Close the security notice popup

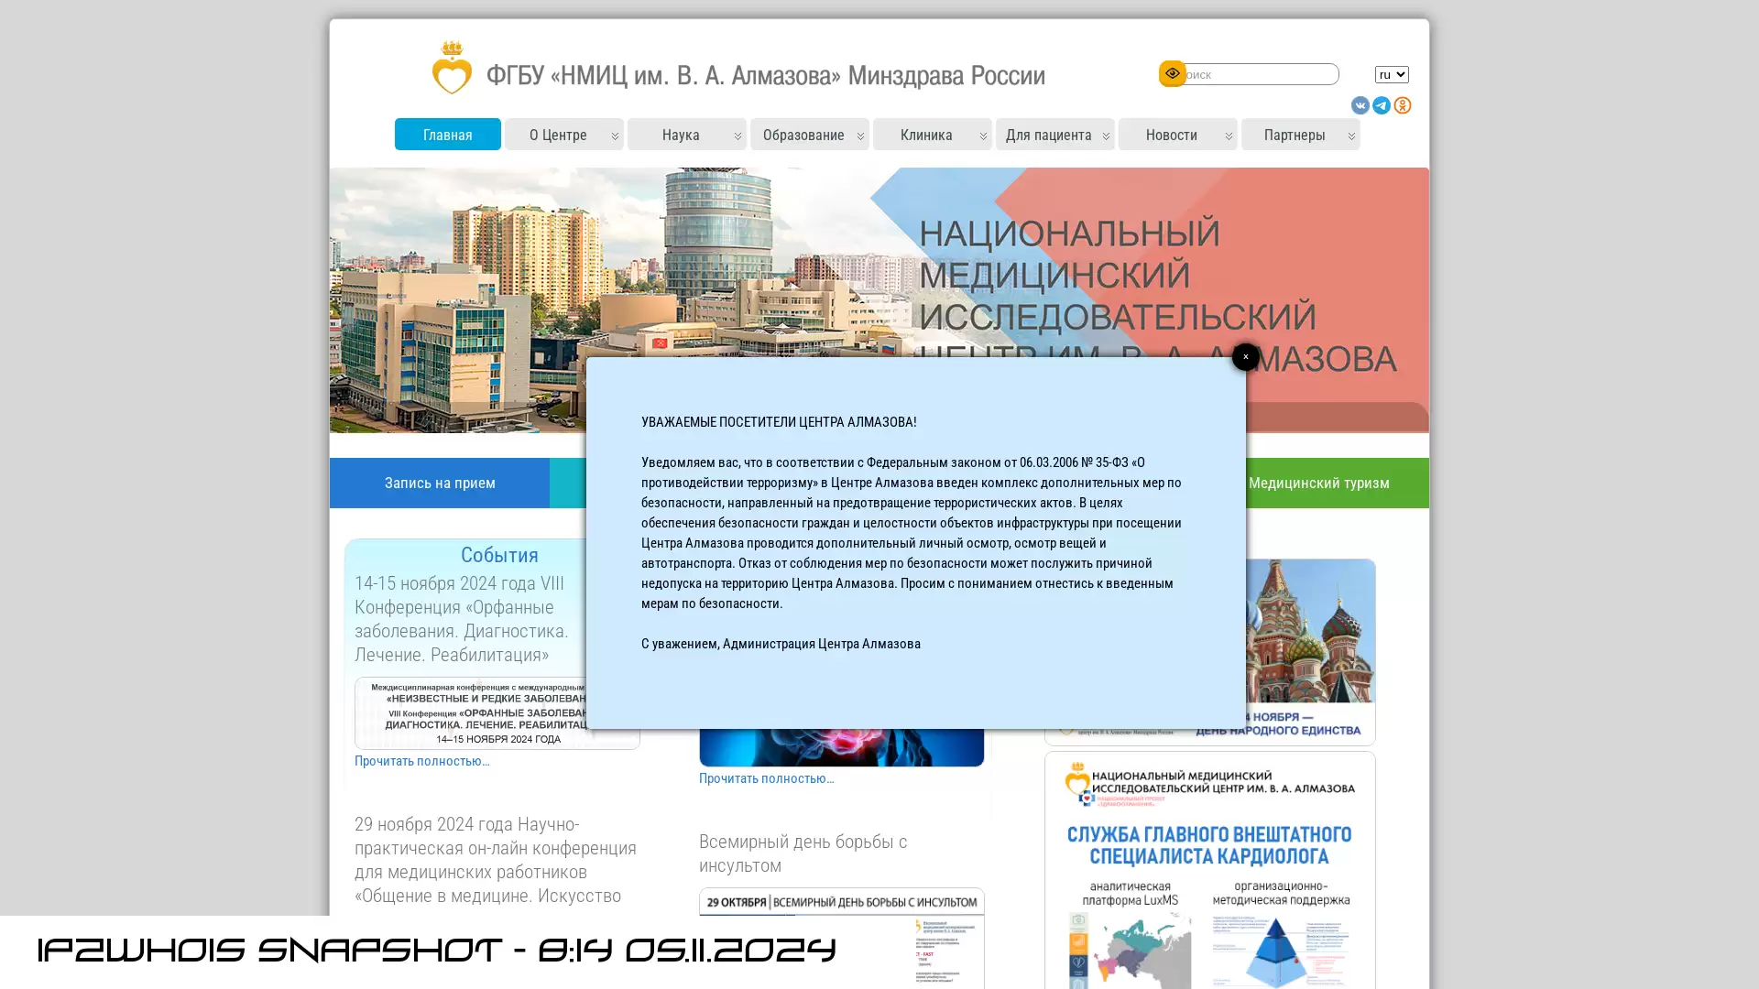pos(1245,357)
